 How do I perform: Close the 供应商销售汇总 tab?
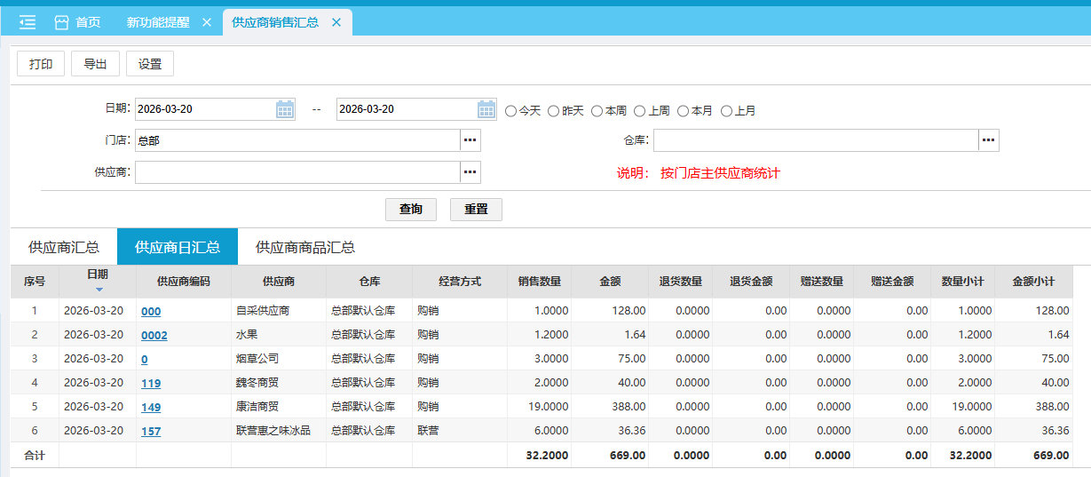[336, 22]
